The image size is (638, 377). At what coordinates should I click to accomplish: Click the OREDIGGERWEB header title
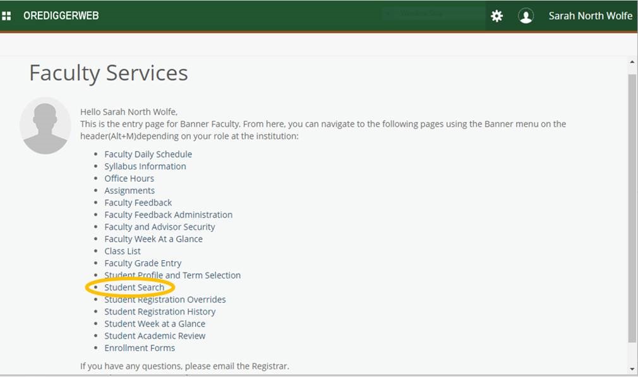tap(61, 16)
